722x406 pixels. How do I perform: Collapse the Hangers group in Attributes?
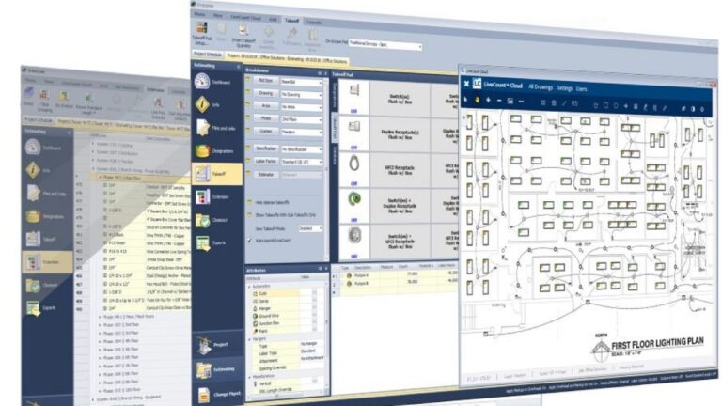click(x=250, y=339)
